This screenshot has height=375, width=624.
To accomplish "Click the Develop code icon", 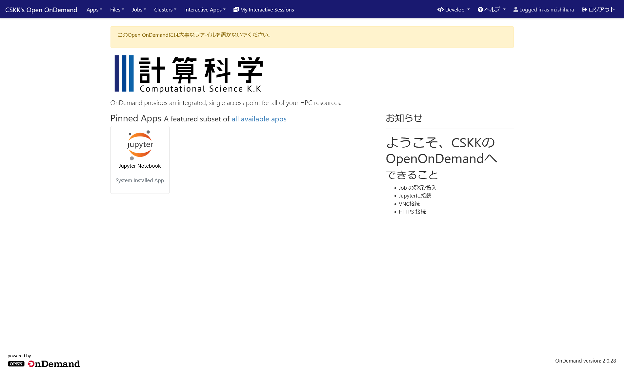I will click(x=441, y=10).
